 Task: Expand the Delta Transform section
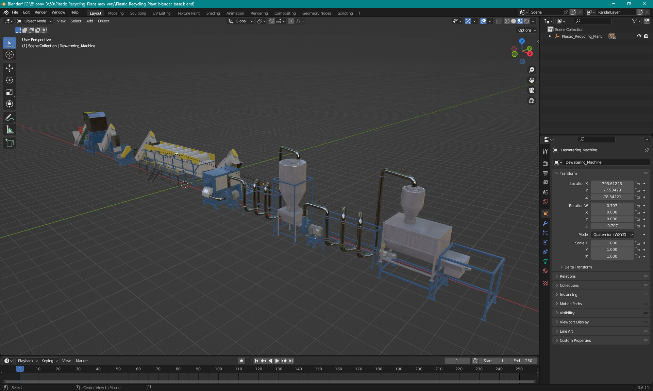578,267
